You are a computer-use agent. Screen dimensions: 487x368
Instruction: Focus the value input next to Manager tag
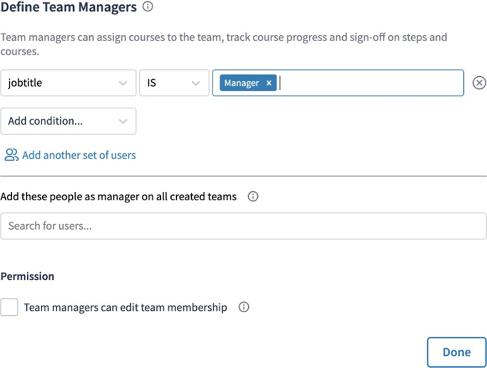tap(369, 83)
